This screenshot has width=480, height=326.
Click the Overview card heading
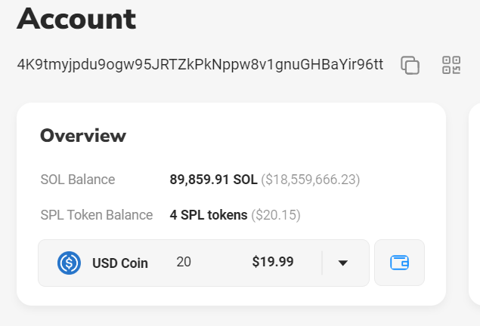pyautogui.click(x=83, y=136)
